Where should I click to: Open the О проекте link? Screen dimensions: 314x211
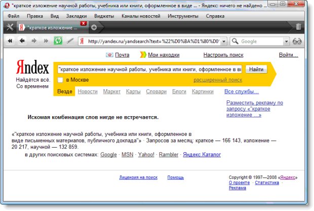(240, 183)
